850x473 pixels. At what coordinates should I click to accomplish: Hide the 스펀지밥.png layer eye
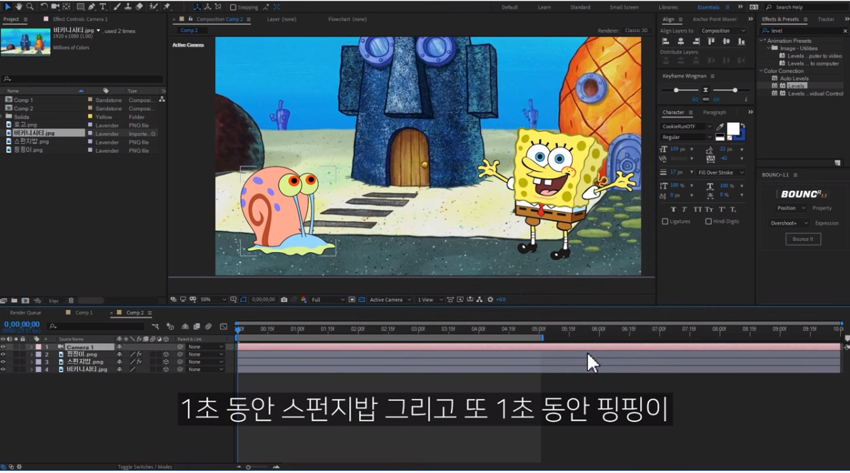(4, 362)
